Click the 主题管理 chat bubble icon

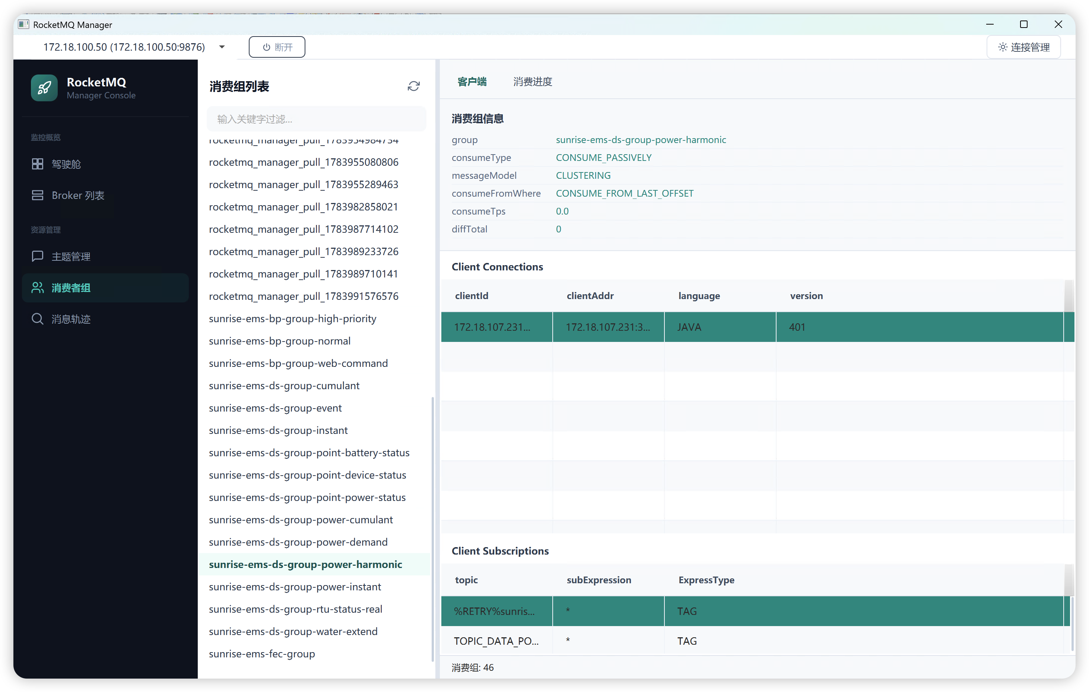pos(38,256)
